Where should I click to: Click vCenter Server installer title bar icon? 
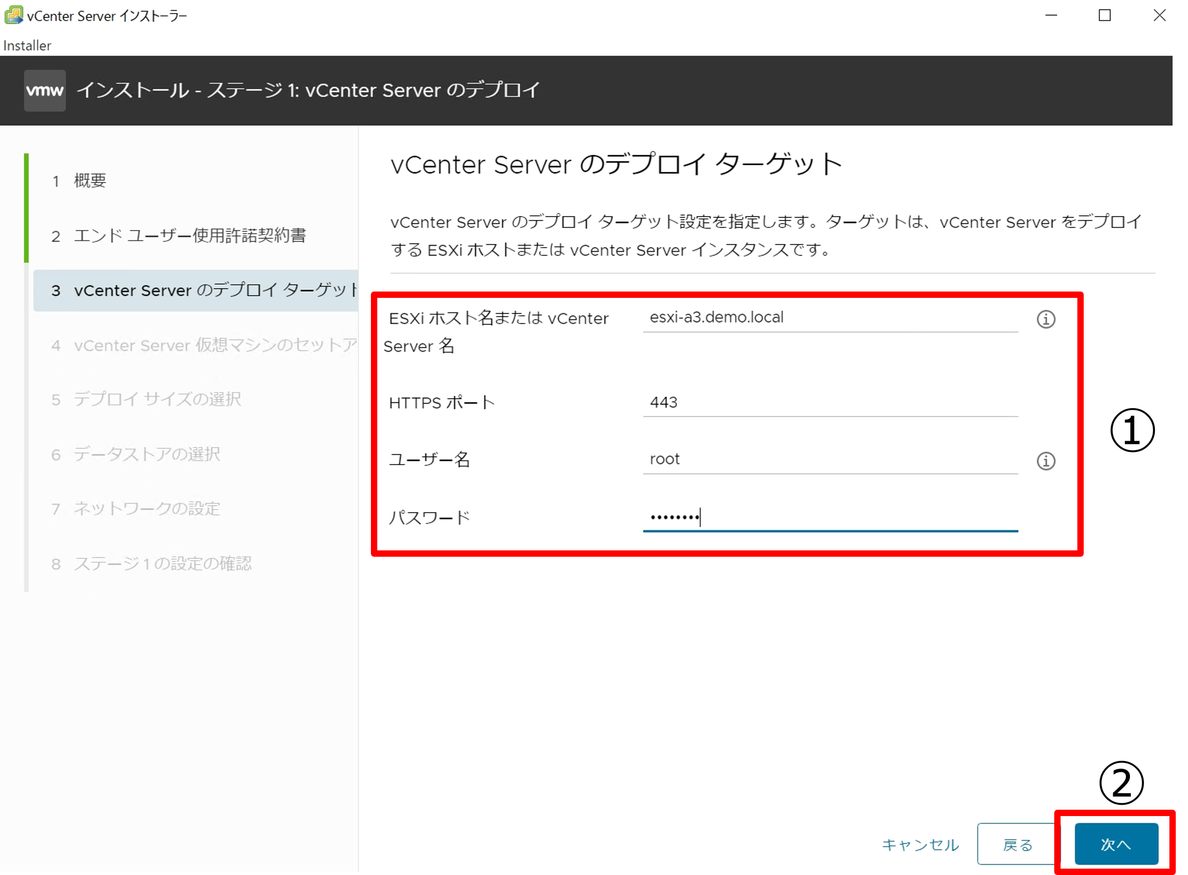(13, 15)
